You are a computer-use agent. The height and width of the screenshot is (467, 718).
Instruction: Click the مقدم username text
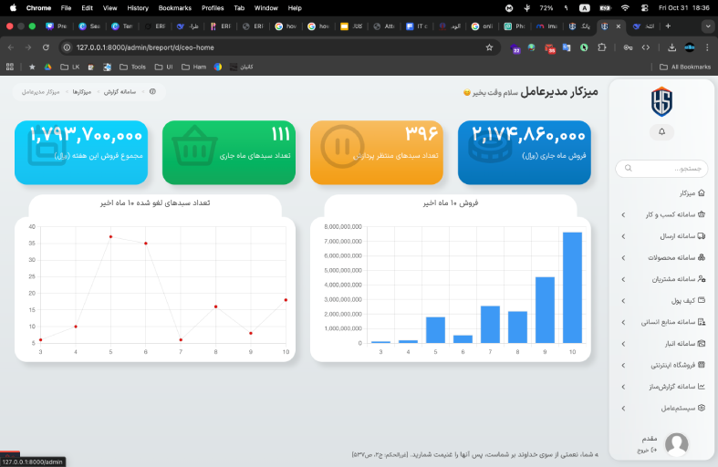tap(650, 439)
